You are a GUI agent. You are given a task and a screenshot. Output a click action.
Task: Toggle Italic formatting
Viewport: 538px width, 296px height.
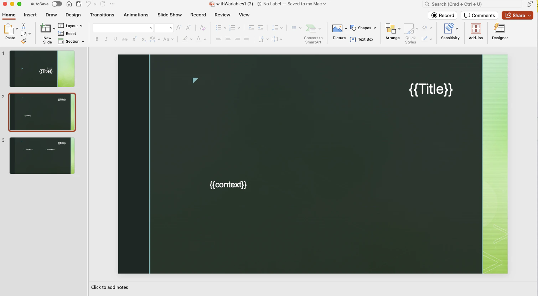[x=106, y=39]
